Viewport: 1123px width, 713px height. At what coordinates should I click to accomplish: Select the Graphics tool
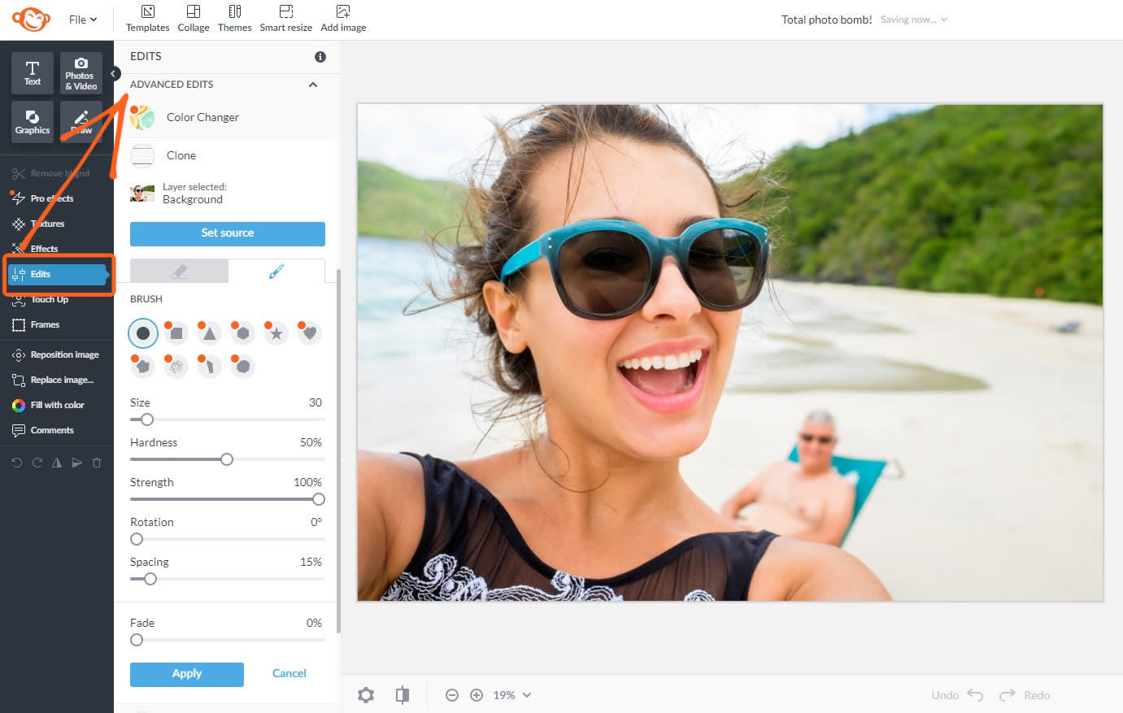click(32, 122)
